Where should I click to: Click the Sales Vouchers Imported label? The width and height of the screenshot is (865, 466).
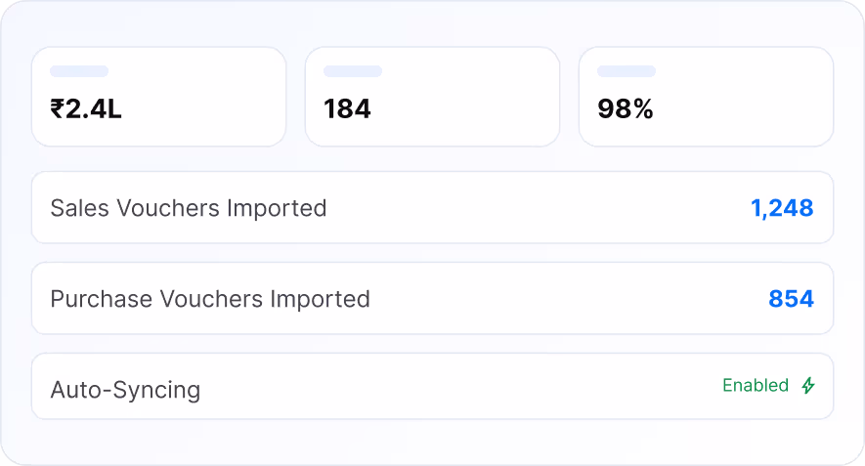click(x=189, y=208)
